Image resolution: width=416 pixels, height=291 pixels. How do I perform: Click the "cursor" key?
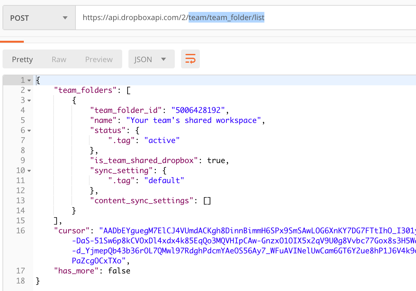pyautogui.click(x=72, y=231)
